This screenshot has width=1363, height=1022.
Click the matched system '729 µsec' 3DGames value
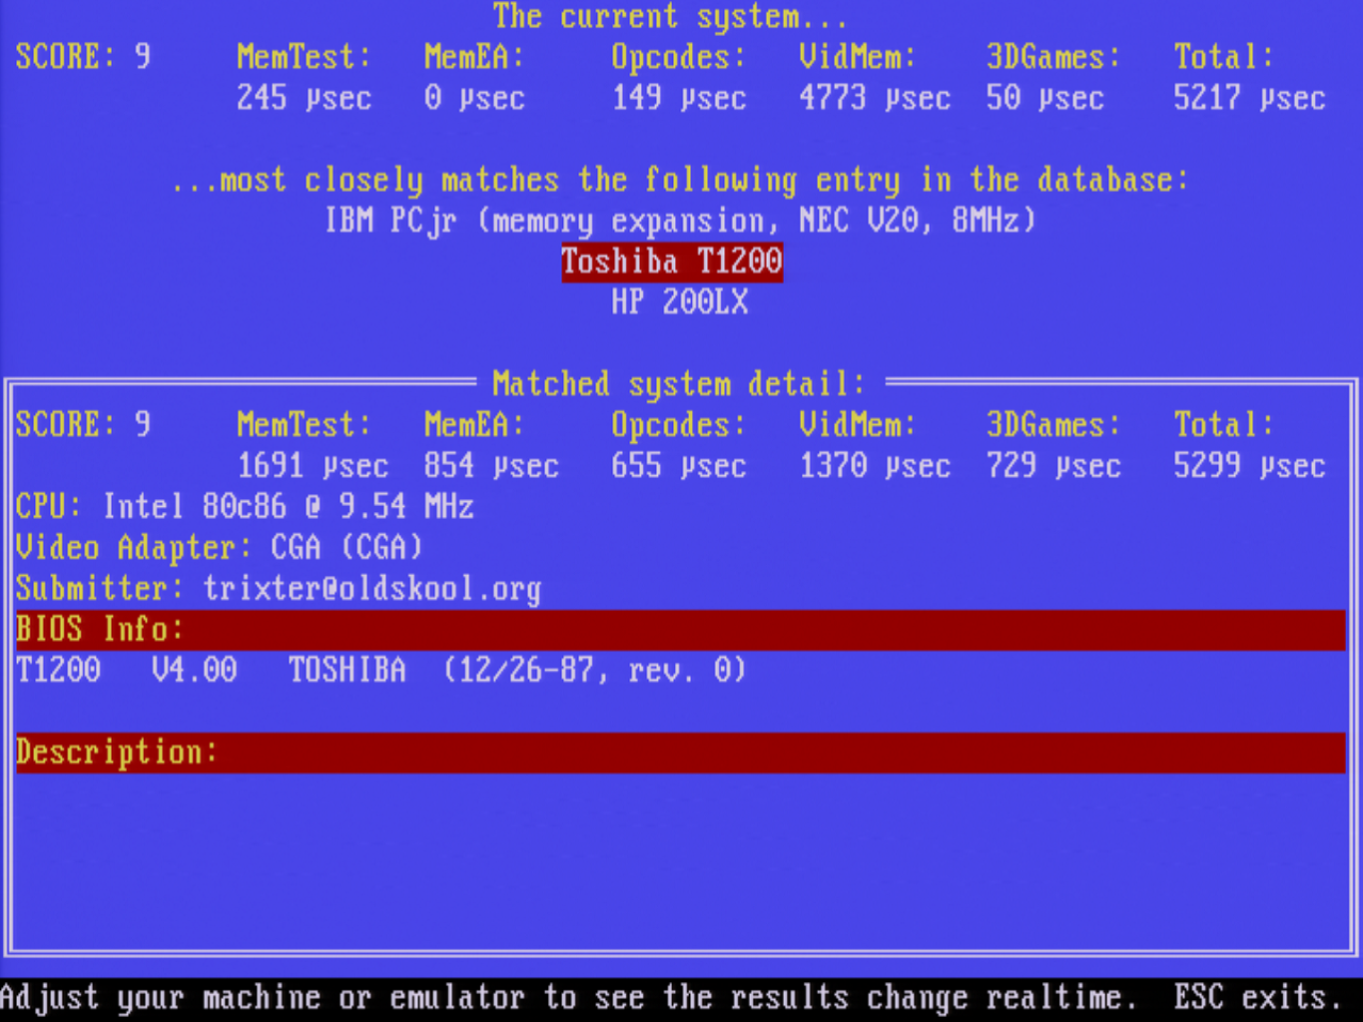click(x=1054, y=466)
